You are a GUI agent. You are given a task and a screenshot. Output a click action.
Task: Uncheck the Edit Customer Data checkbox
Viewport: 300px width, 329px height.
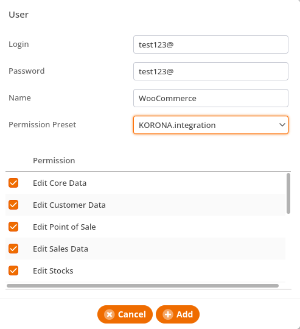click(13, 205)
